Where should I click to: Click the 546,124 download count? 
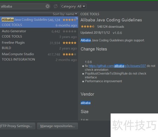54,20
